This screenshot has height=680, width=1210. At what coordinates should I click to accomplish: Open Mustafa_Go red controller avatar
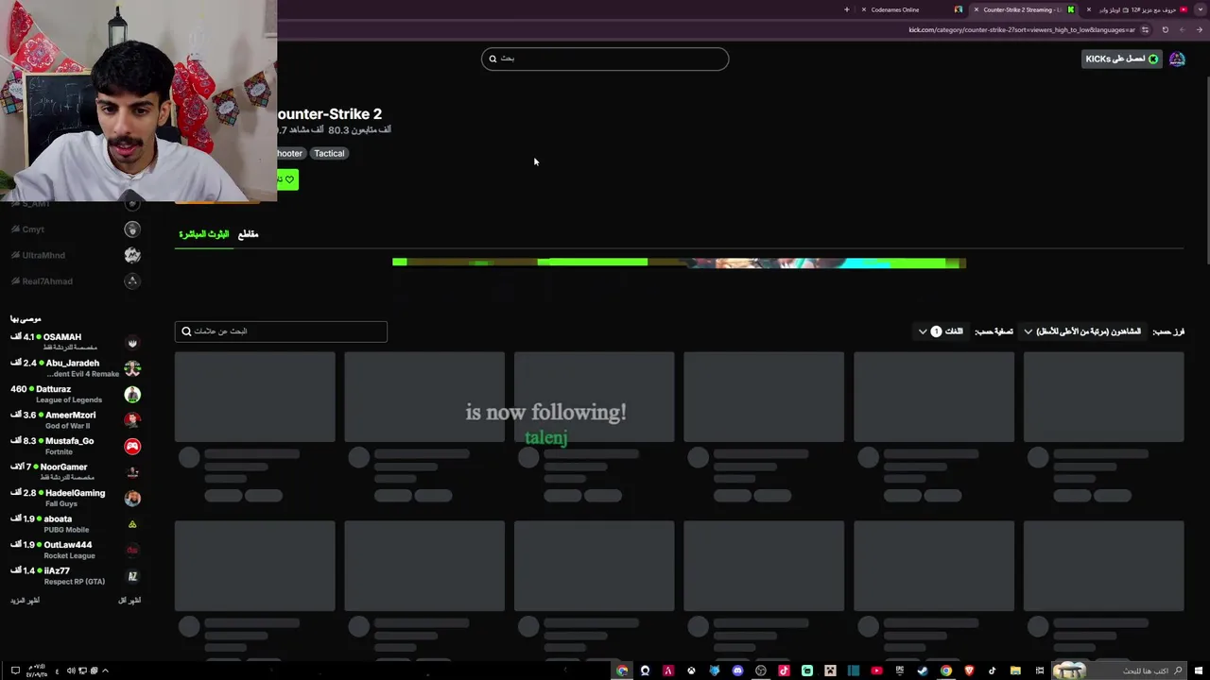pyautogui.click(x=132, y=447)
